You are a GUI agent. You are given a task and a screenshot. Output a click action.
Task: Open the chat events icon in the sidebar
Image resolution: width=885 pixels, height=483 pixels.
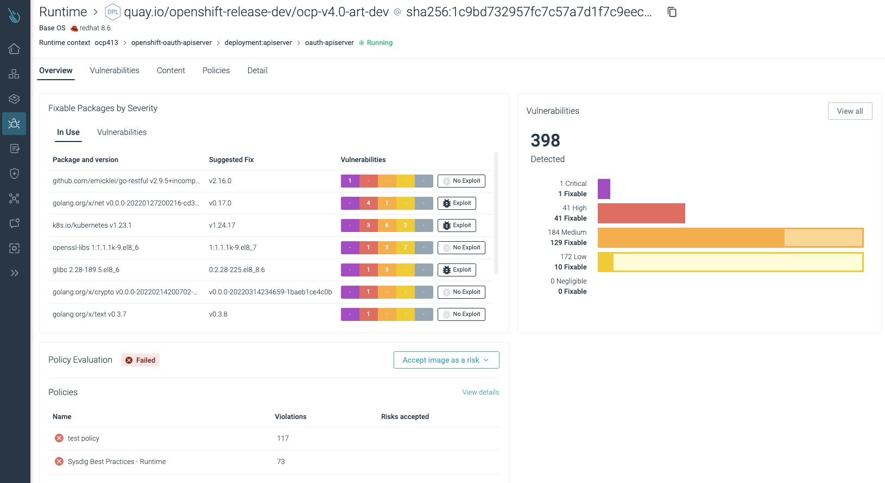(14, 223)
